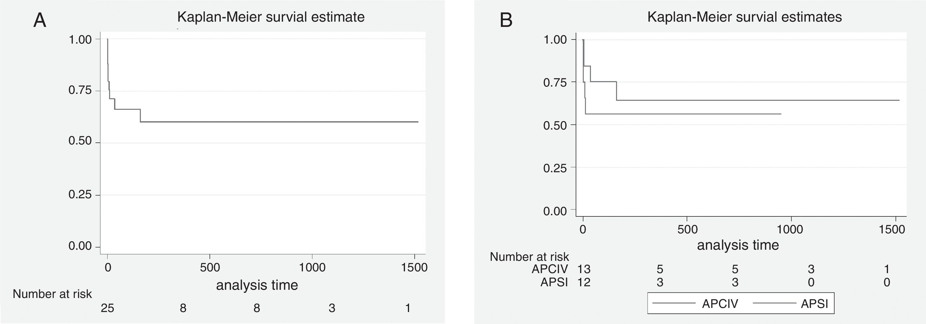Click the 0.25 y-axis tick in panel A

point(80,194)
